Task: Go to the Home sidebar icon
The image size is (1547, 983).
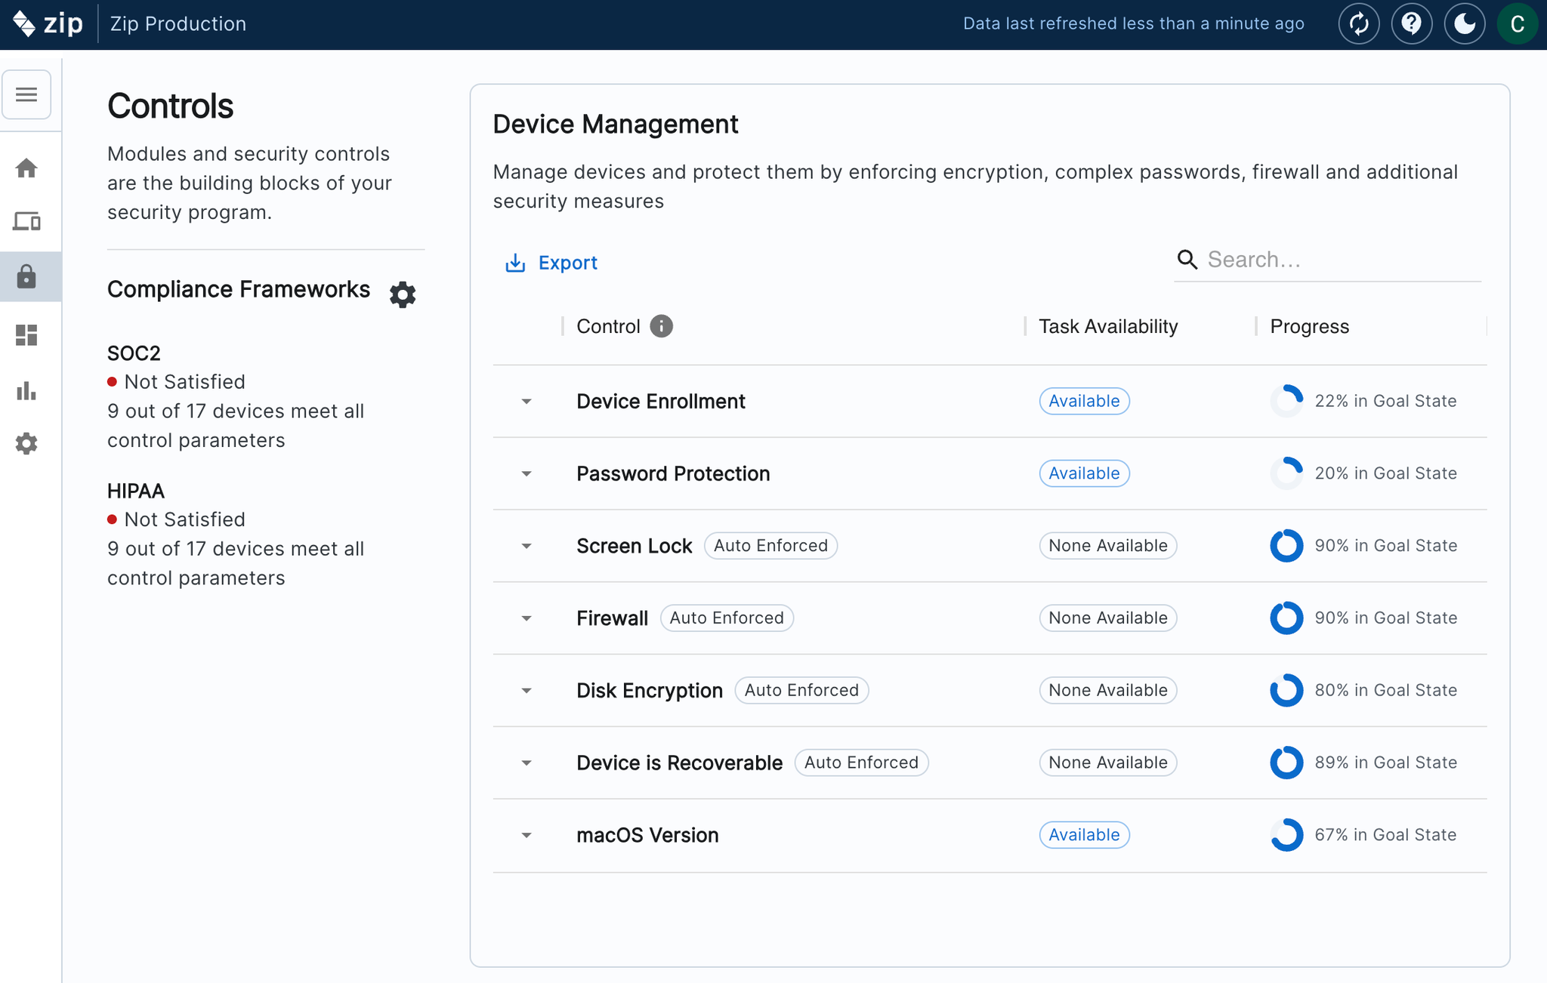Action: [26, 168]
